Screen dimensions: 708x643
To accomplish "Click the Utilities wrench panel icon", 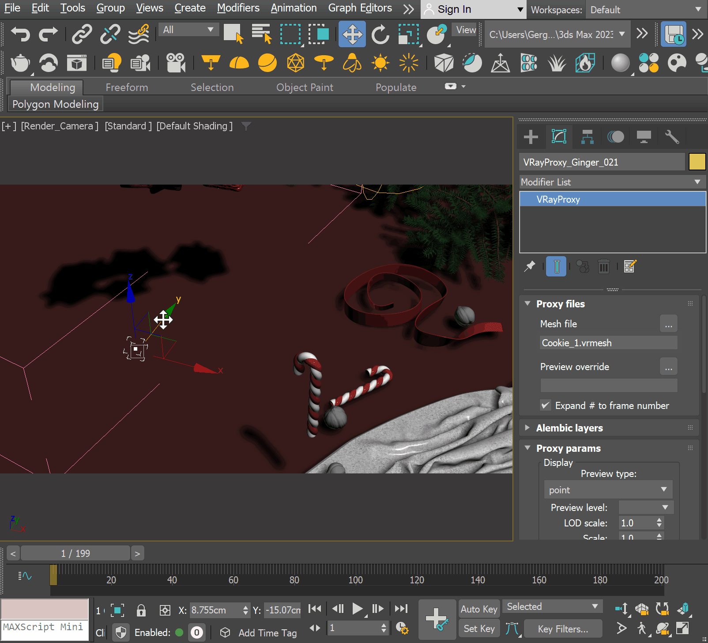I will point(671,137).
